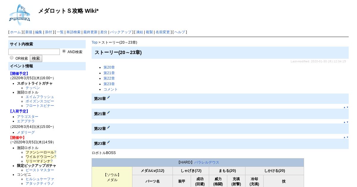This screenshot has width=357, height=187.
Task: Click the ? after ファンシーロール
Action: (55, 152)
